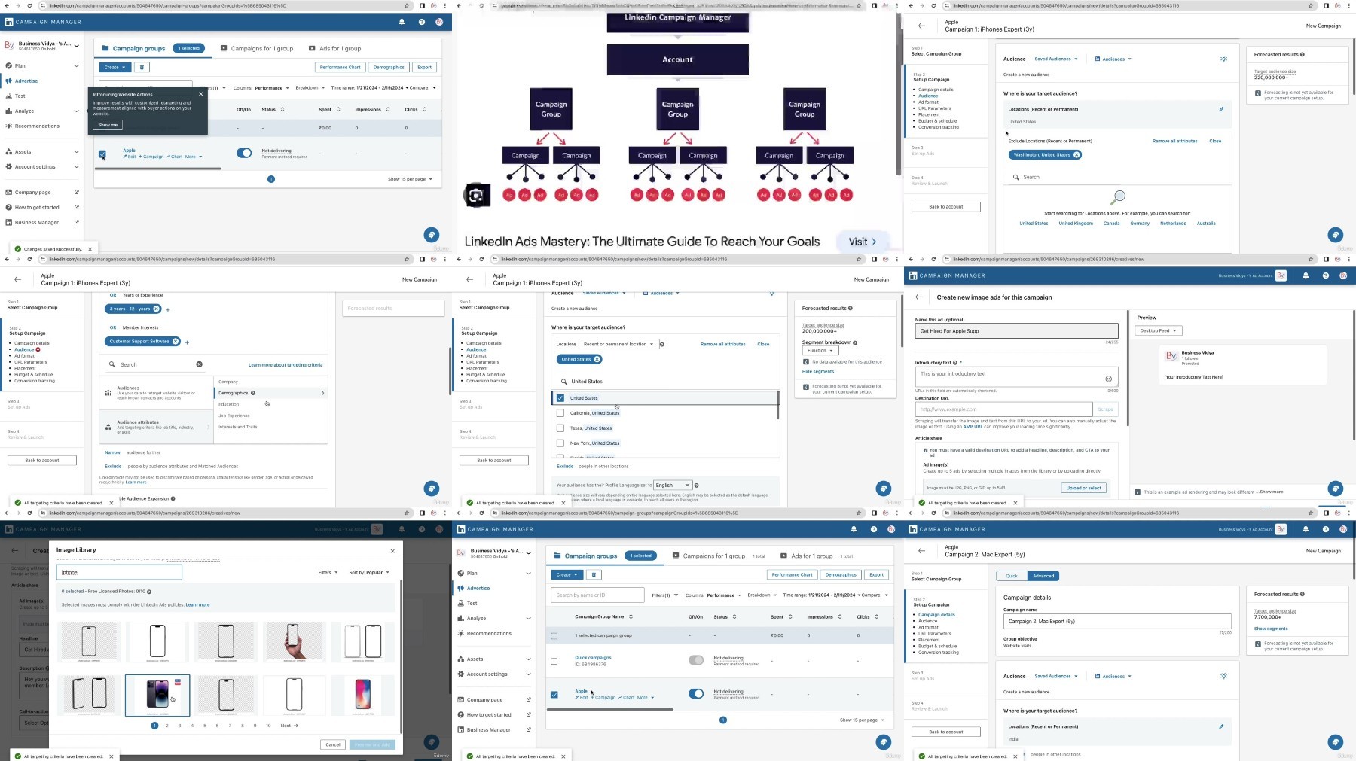1356x761 pixels.
Task: Click the Upload or select button
Action: coord(1084,488)
